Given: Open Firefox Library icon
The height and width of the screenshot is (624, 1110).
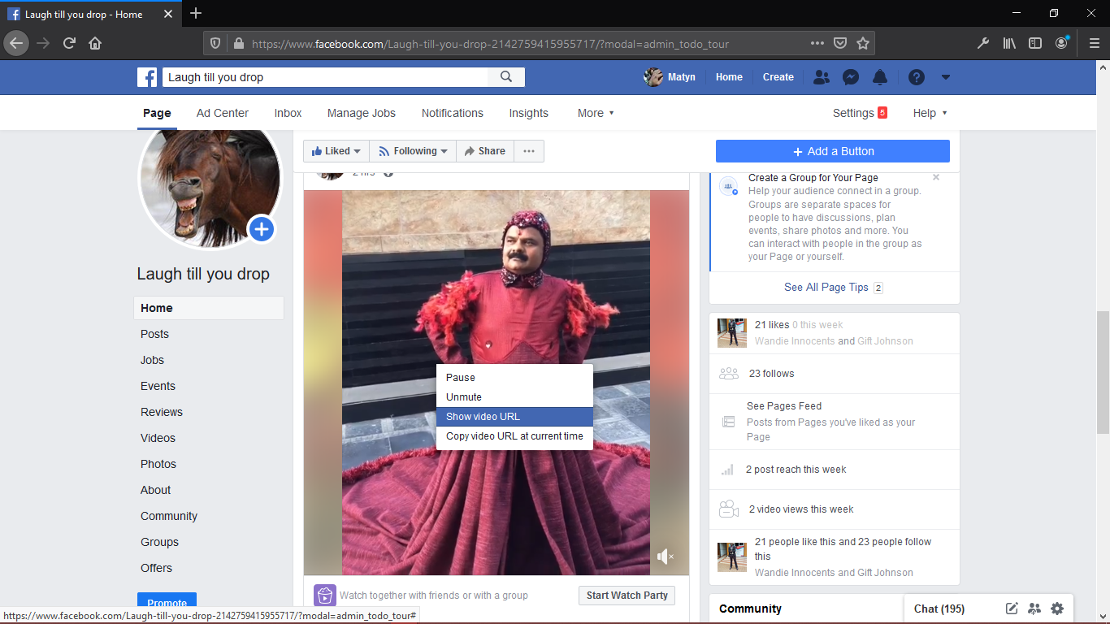Looking at the screenshot, I should coord(1009,43).
